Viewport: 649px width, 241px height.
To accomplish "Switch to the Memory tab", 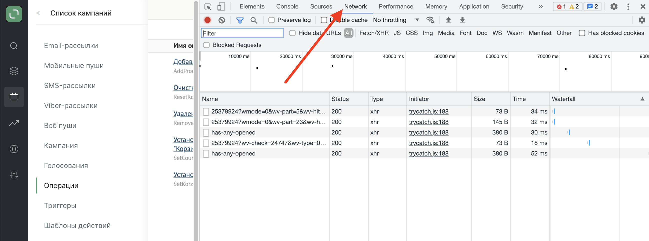I will point(436,6).
